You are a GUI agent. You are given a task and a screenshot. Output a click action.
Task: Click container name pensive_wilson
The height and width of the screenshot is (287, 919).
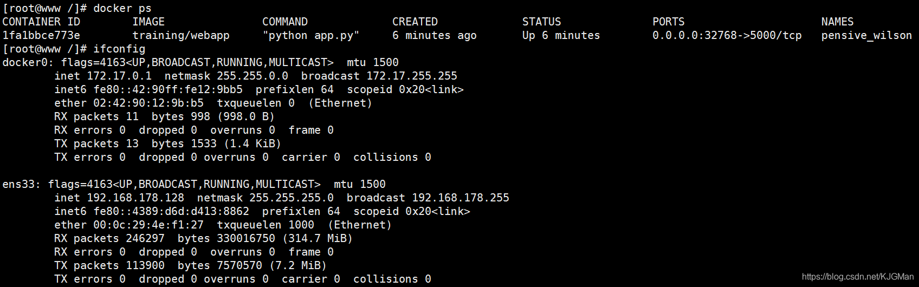[866, 36]
